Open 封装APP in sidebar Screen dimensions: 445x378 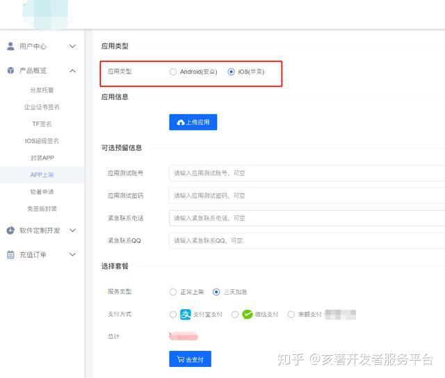click(x=42, y=158)
